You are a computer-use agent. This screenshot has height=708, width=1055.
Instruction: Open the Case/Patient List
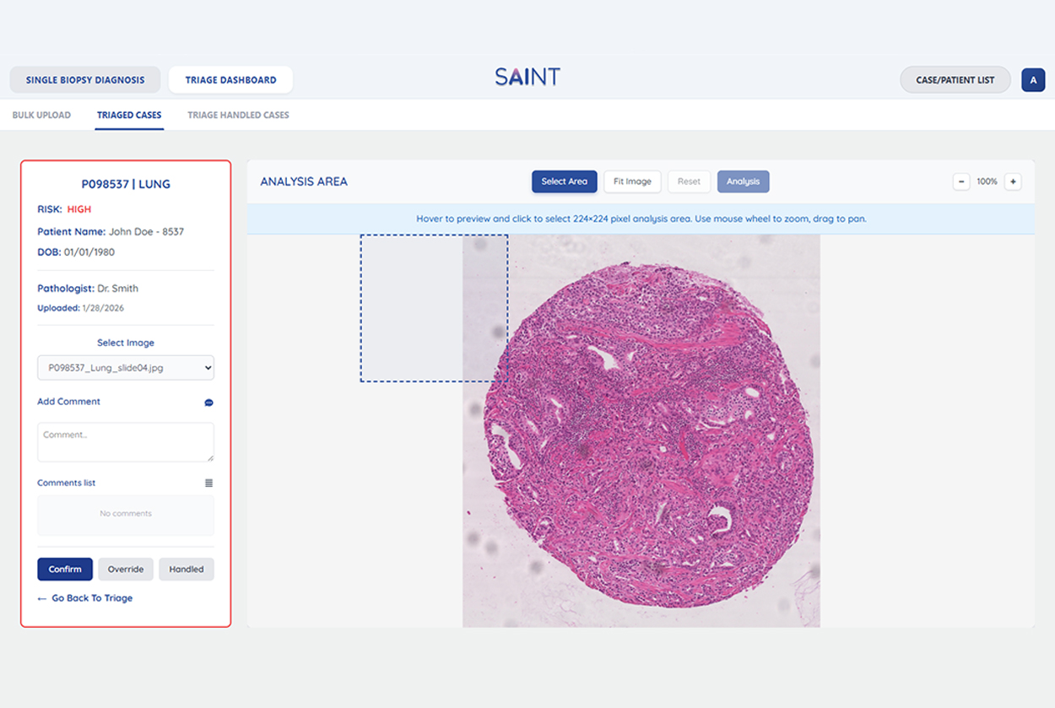pos(955,80)
